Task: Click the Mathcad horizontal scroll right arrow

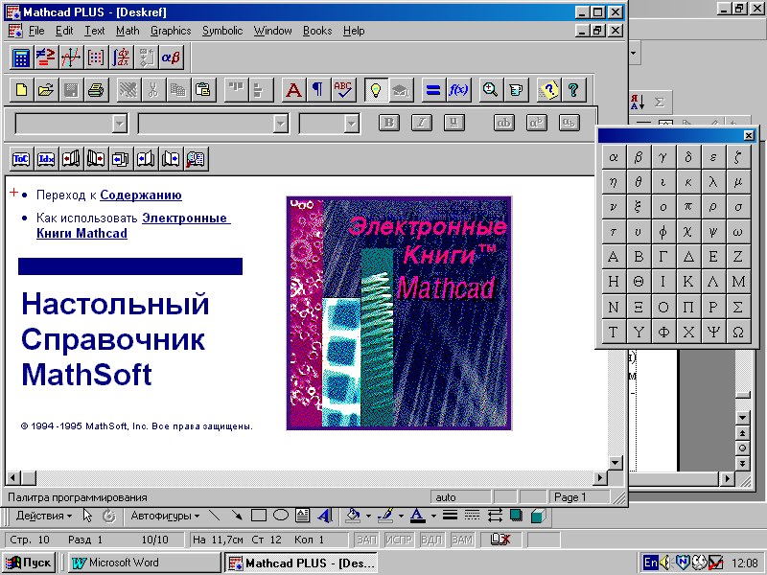Action: [600, 477]
